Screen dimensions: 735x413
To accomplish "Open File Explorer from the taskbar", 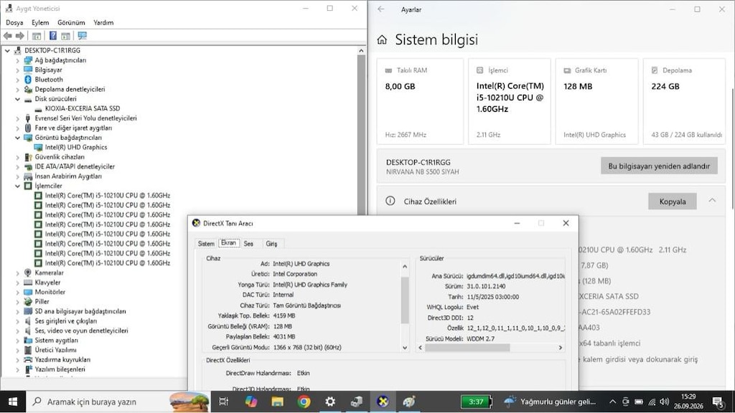I will 277,402.
